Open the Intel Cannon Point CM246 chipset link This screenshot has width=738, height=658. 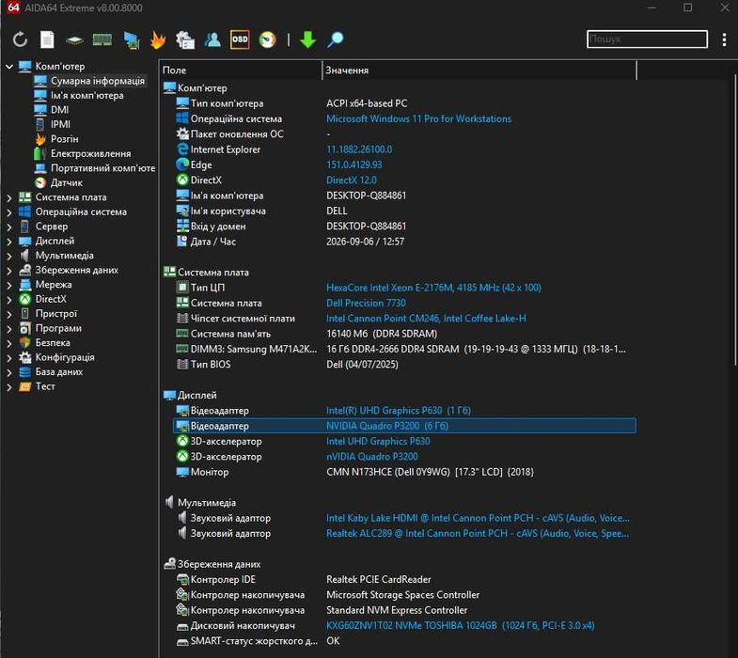point(426,319)
